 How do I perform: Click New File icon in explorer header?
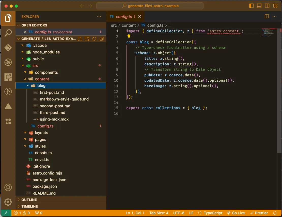[x=80, y=39]
